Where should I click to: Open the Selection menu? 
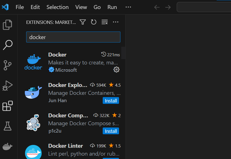click(57, 7)
